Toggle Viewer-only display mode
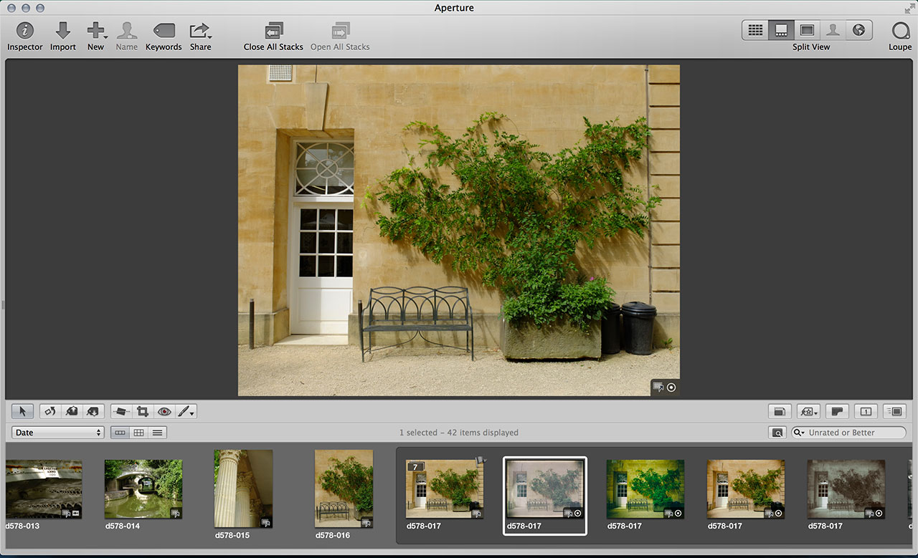The height and width of the screenshot is (558, 918). tap(807, 30)
